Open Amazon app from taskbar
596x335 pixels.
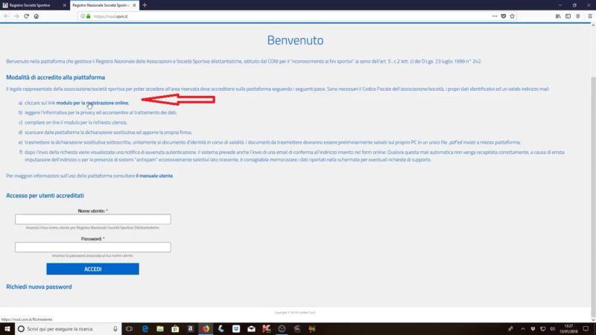click(191, 329)
